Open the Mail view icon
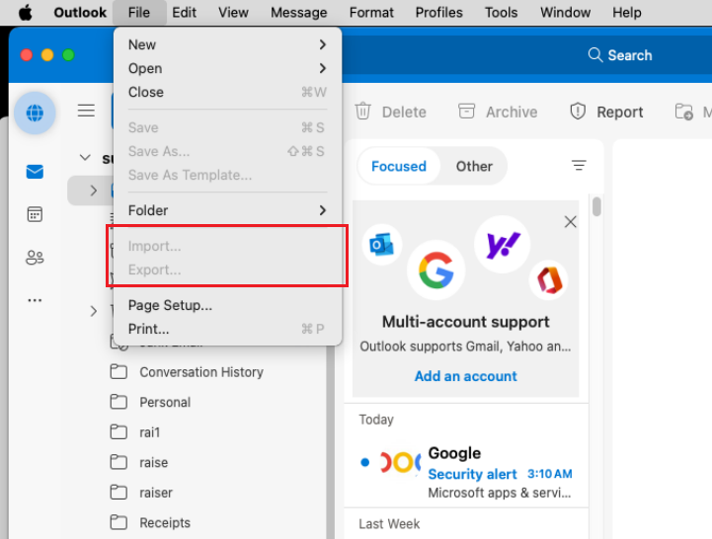This screenshot has height=539, width=712. point(35,172)
